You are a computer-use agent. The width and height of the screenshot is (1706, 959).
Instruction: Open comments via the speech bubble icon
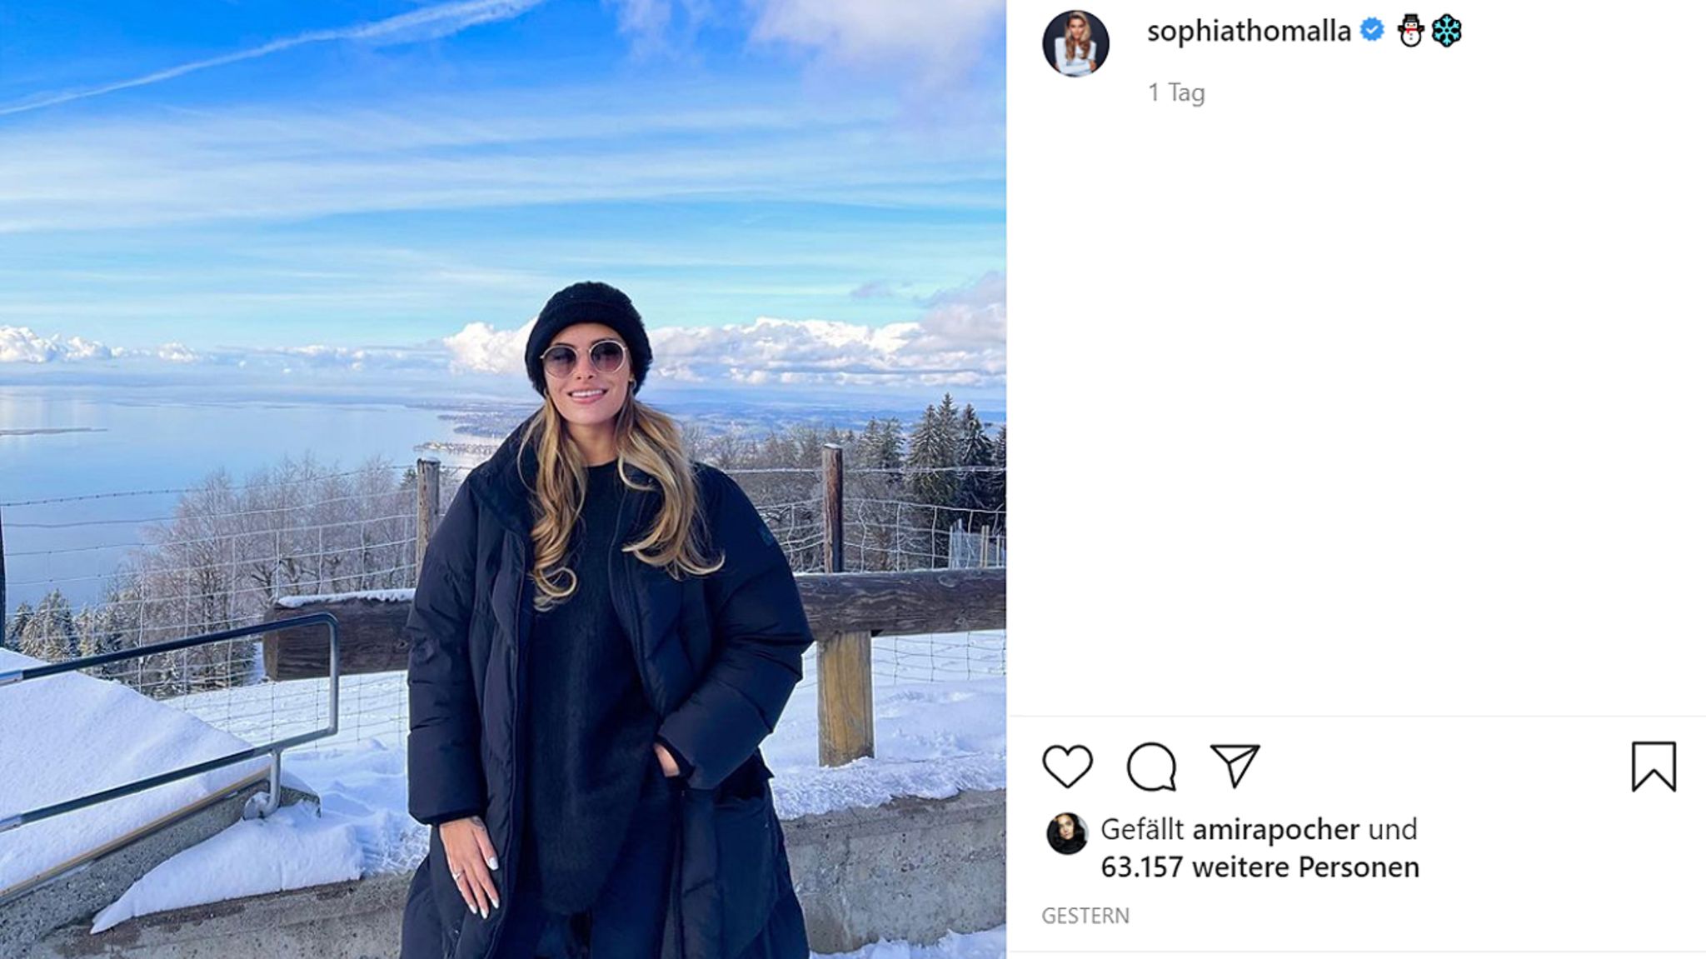(1151, 767)
